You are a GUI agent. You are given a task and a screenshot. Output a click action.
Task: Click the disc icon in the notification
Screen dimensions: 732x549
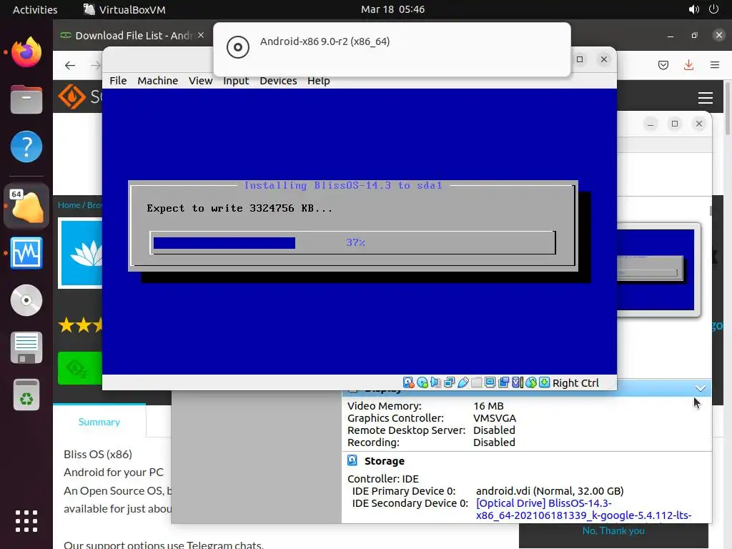pyautogui.click(x=237, y=47)
